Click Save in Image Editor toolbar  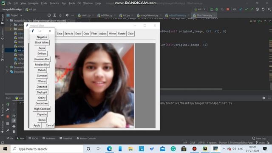59,34
